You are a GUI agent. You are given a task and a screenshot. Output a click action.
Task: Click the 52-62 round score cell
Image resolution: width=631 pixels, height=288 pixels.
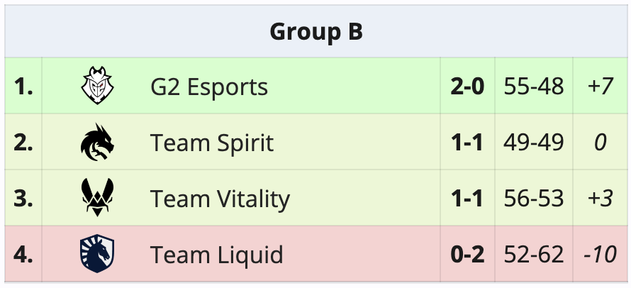[534, 254]
